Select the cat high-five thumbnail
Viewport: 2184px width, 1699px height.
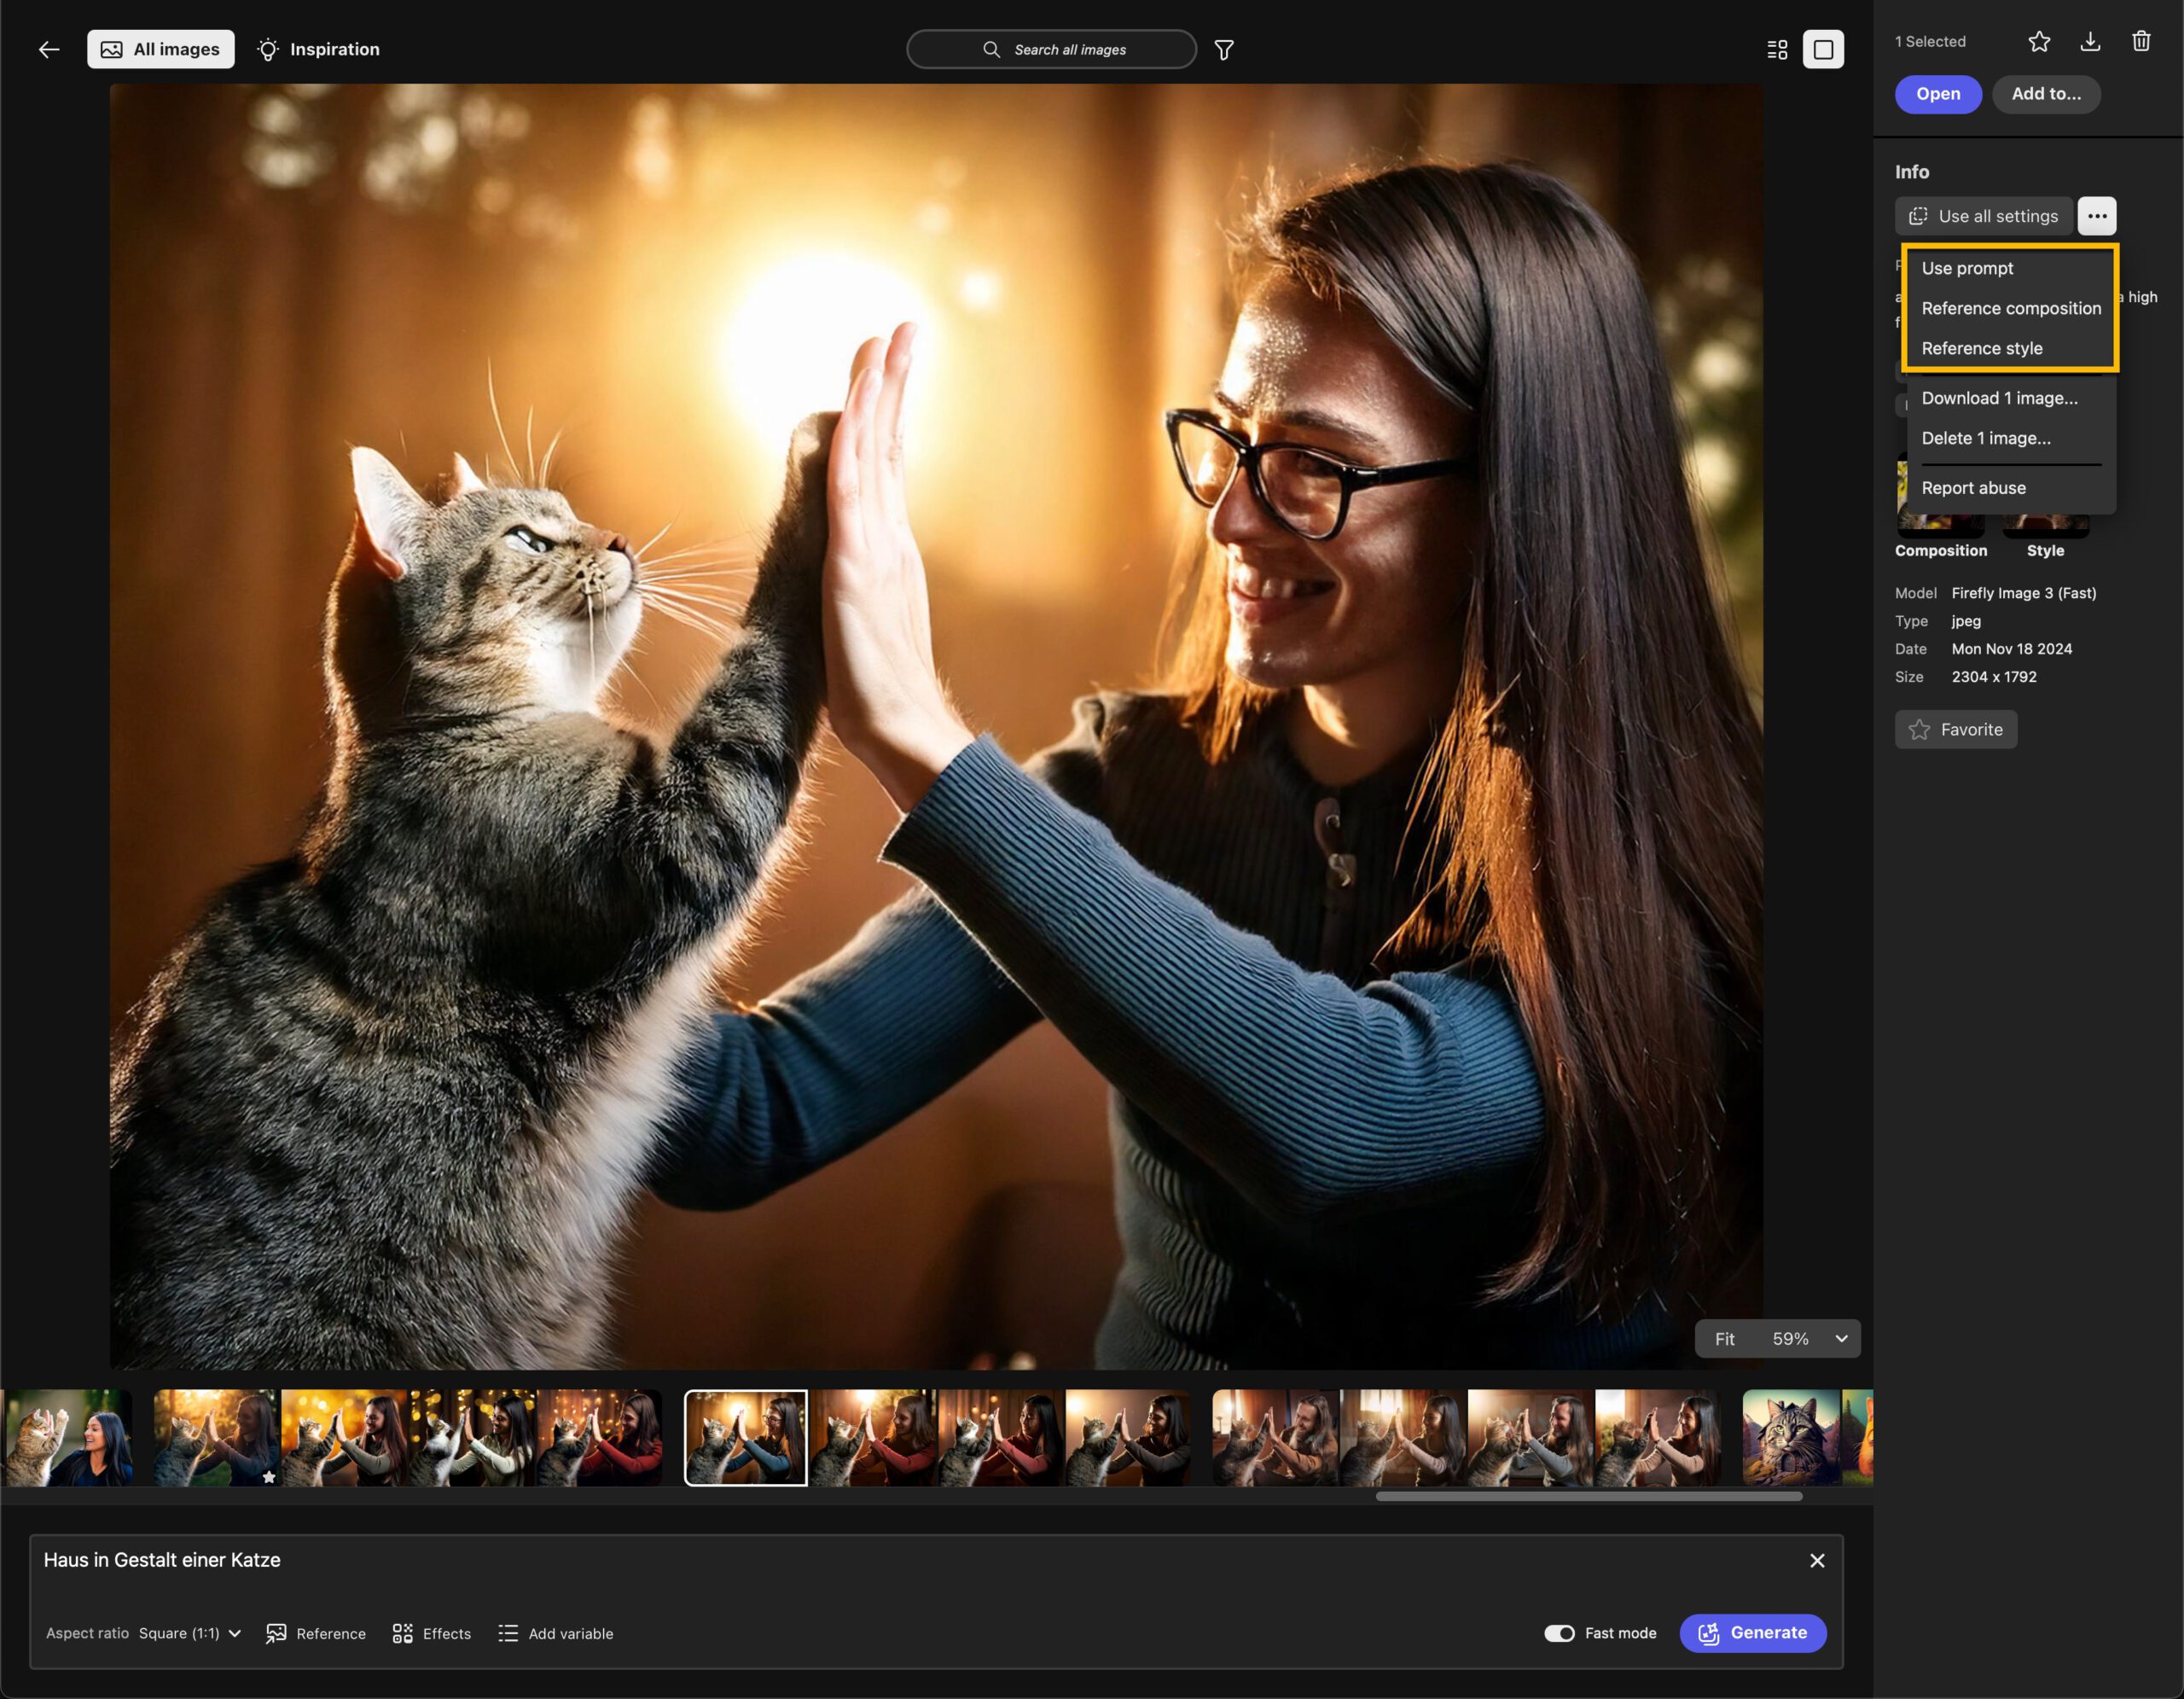(x=746, y=1438)
